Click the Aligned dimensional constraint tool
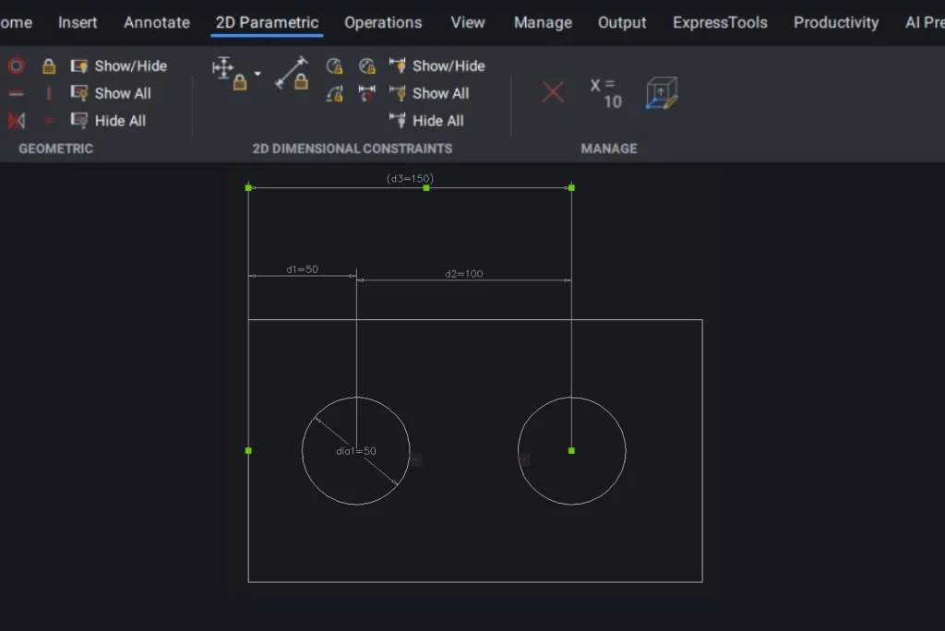945x631 pixels. click(x=292, y=74)
